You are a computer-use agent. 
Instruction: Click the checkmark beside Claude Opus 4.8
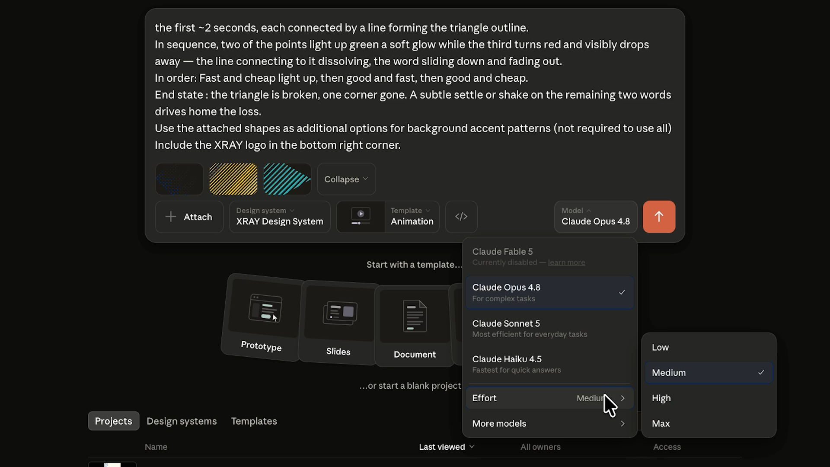click(622, 292)
